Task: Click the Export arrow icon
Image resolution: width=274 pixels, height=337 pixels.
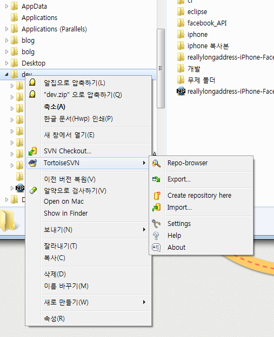Action: click(x=156, y=179)
